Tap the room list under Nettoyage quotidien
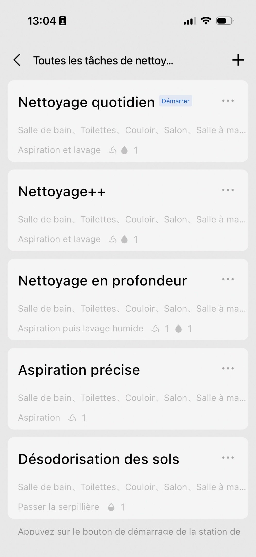The width and height of the screenshot is (256, 557). 132,130
